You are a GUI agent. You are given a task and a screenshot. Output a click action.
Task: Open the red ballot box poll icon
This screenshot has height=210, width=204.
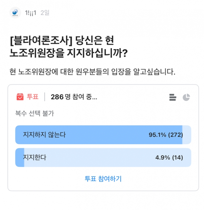tap(20, 97)
